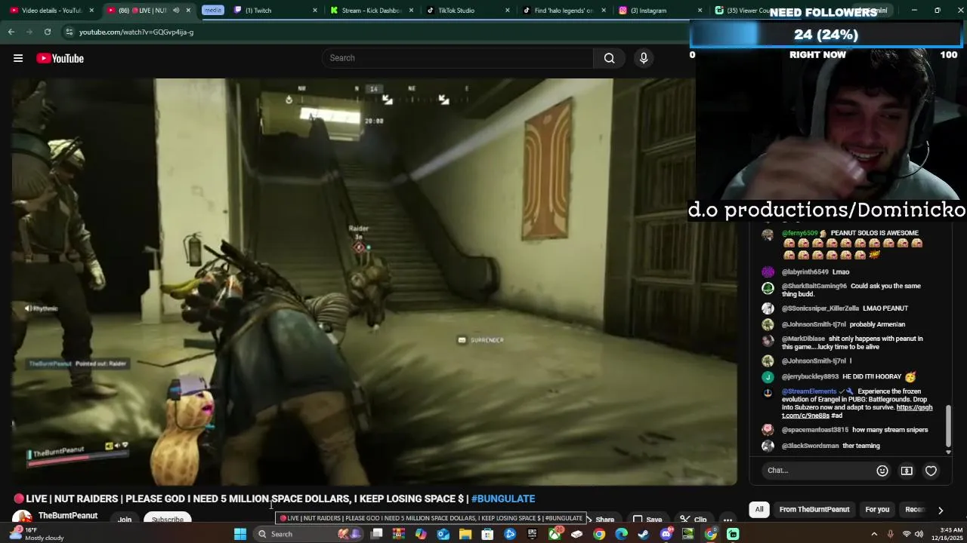
Task: Launch WinRAR from the taskbar
Action: pyautogui.click(x=398, y=534)
